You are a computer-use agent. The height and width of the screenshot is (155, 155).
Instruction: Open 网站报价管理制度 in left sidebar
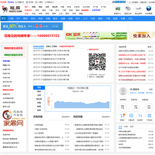pyautogui.click(x=10, y=139)
